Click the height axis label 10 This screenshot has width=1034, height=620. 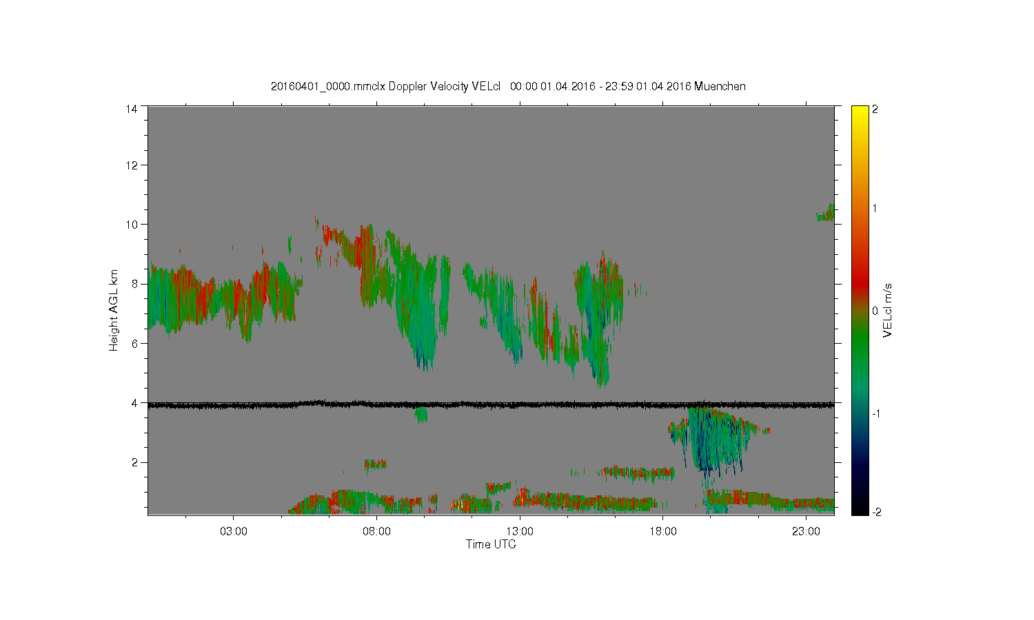(x=131, y=225)
